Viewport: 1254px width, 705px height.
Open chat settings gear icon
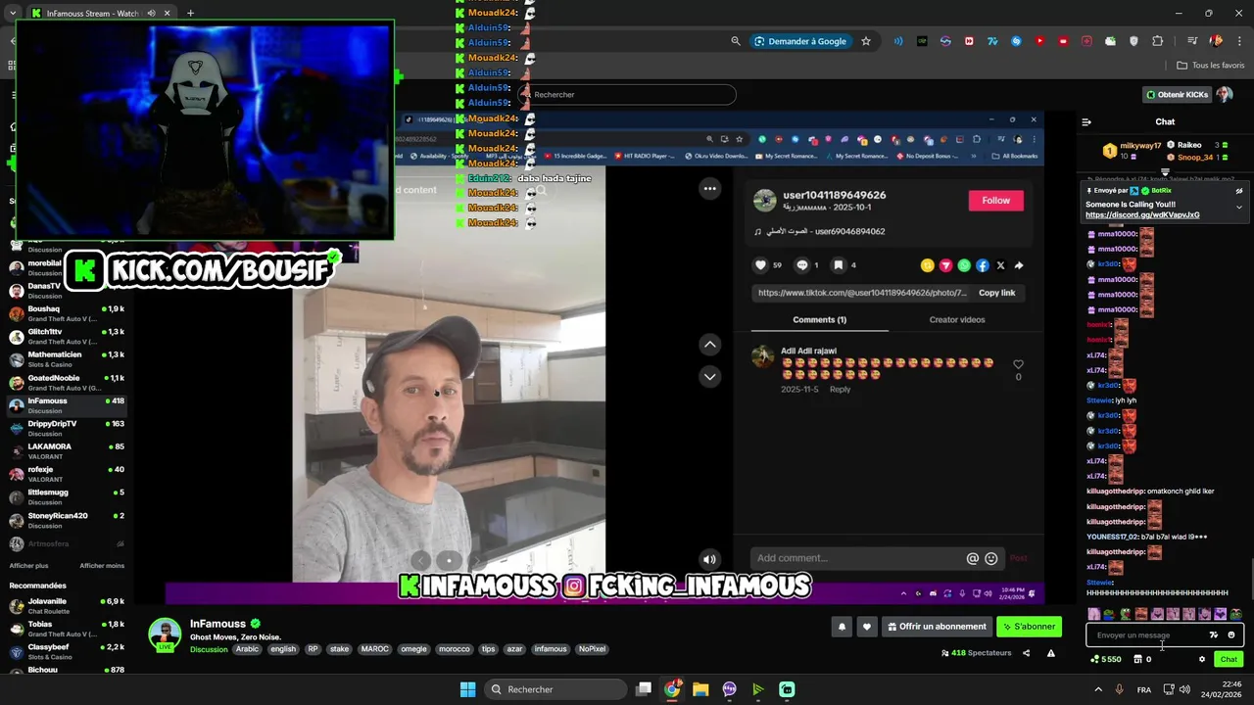point(1202,659)
